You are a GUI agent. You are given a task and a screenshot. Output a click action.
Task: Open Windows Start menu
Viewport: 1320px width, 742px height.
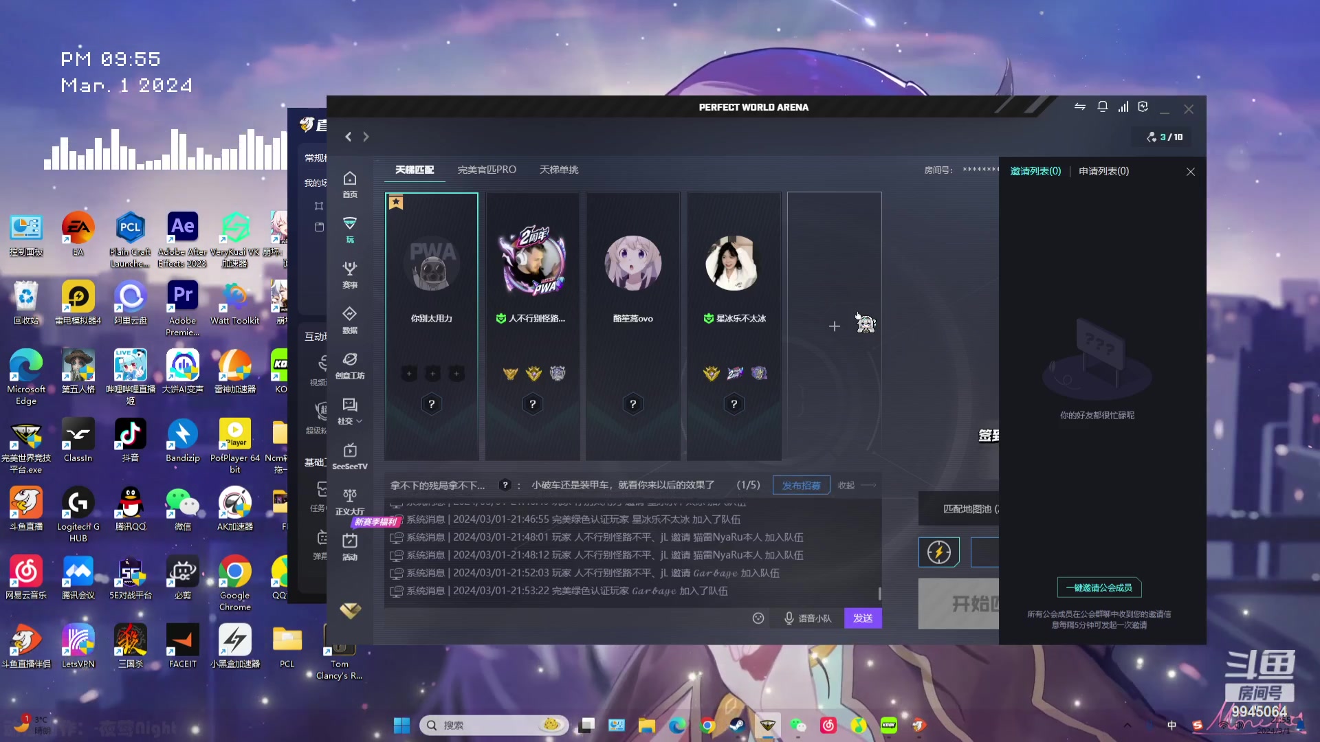(x=401, y=725)
